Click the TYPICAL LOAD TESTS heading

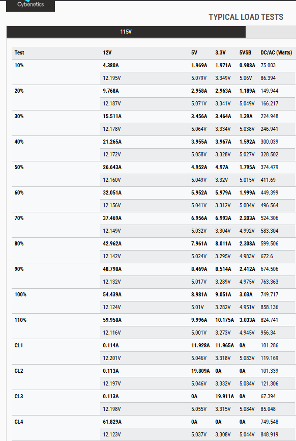[x=246, y=17]
